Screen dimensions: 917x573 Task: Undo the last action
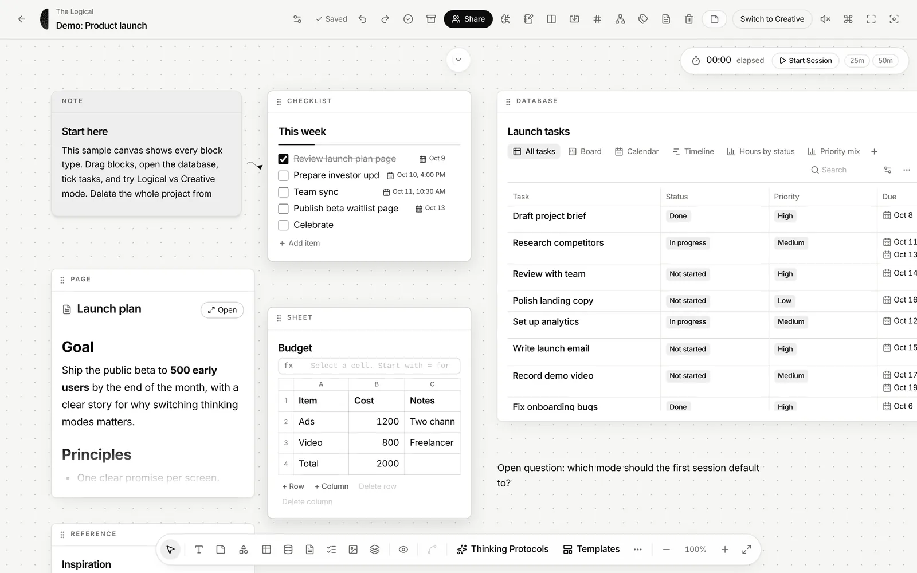[362, 19]
